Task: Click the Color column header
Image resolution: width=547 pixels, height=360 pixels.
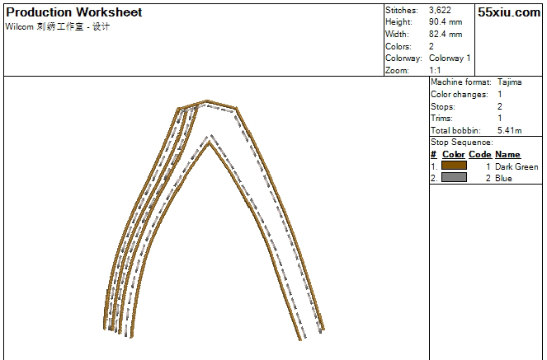Action: pos(453,154)
